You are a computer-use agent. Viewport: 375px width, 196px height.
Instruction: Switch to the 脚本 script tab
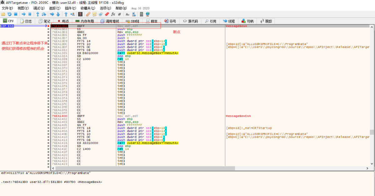click(x=152, y=21)
